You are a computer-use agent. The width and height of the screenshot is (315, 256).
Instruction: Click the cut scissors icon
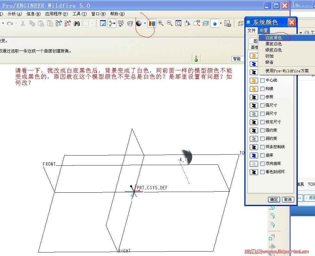pyautogui.click(x=23, y=23)
